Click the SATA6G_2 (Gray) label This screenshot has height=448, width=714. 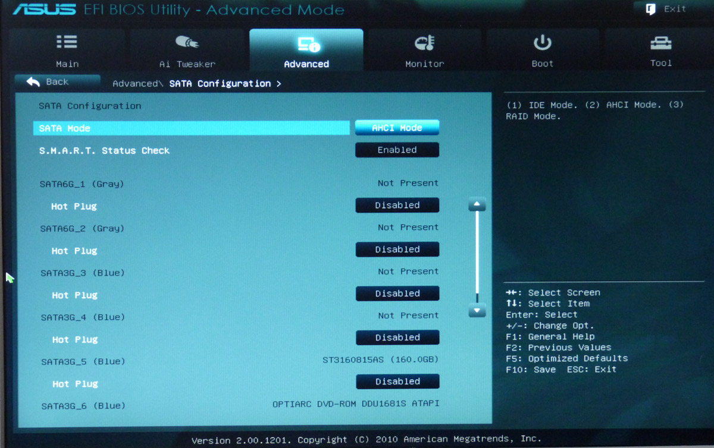point(82,229)
